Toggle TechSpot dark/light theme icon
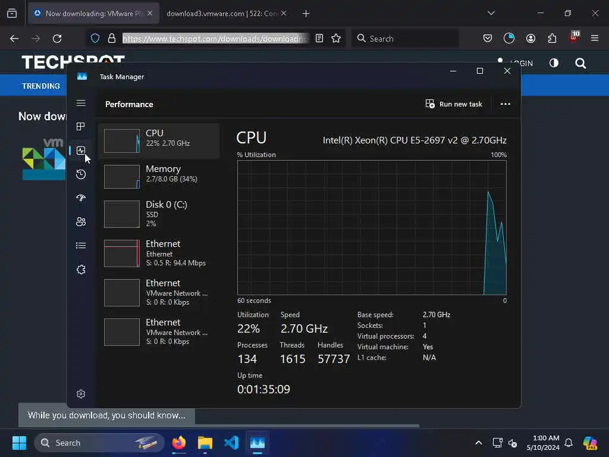609x457 pixels. pyautogui.click(x=554, y=63)
